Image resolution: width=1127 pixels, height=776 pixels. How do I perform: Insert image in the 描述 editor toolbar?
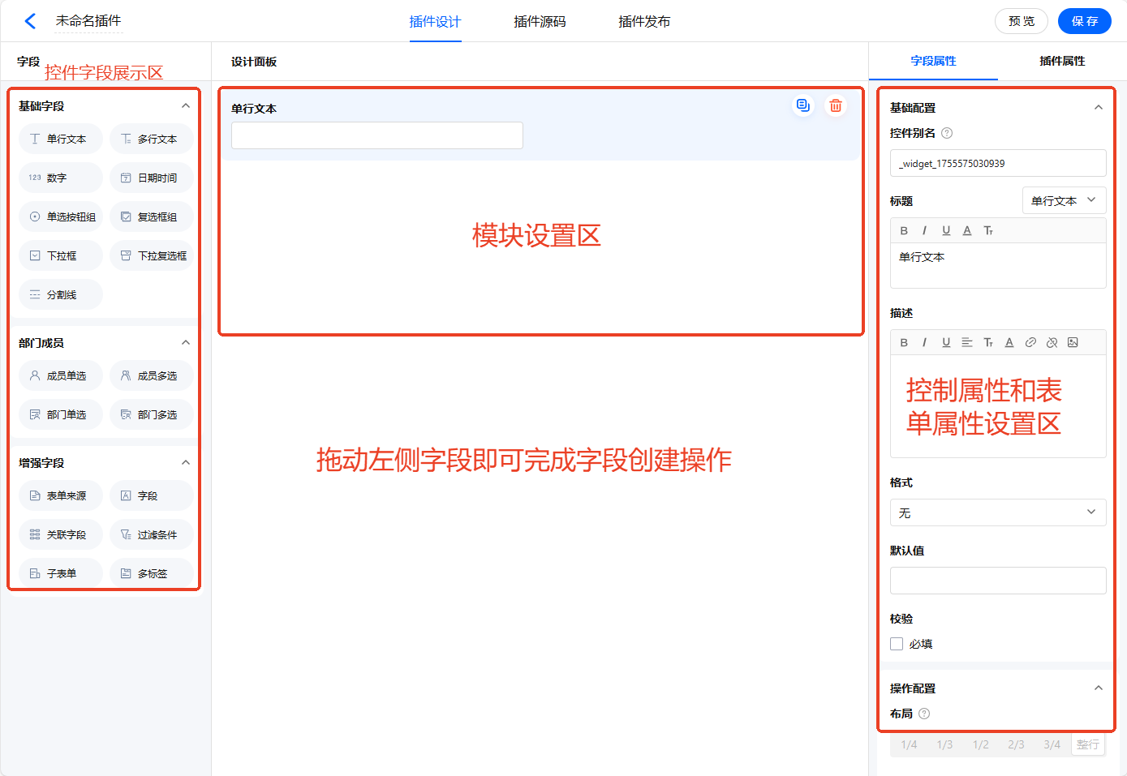pyautogui.click(x=1073, y=342)
